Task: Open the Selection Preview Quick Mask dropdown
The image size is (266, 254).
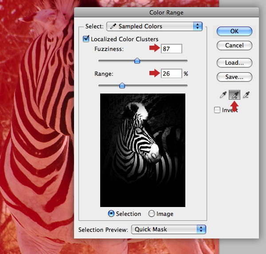Action: [x=168, y=229]
